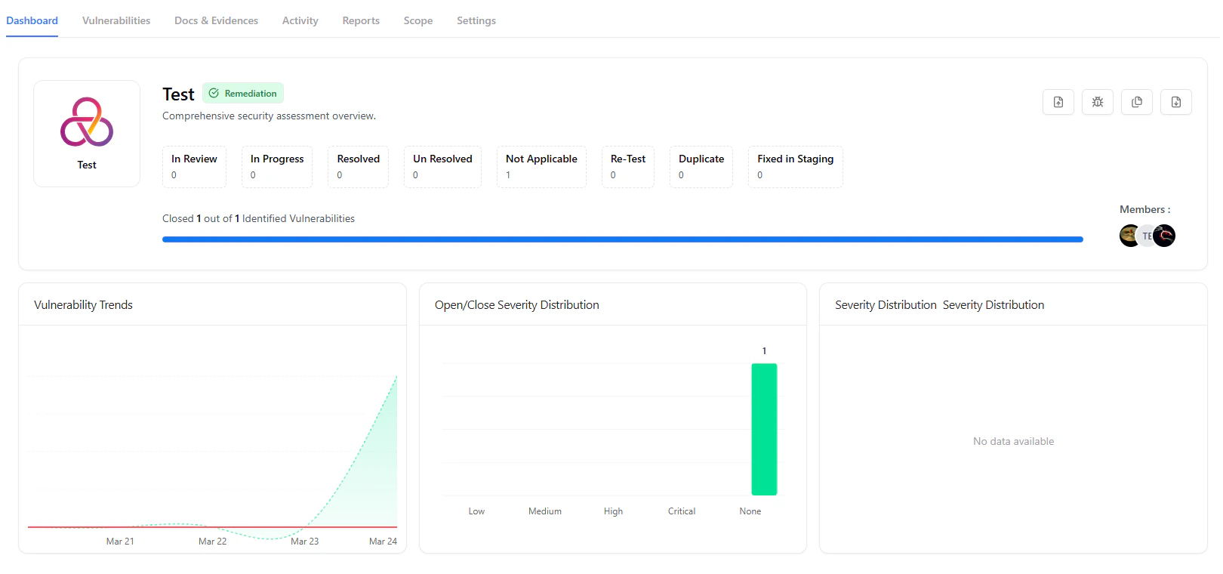Image resolution: width=1223 pixels, height=574 pixels.
Task: Click the green None severity bar
Action: point(764,429)
